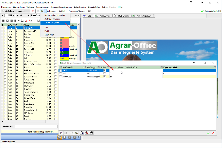This screenshot has width=222, height=148.
Task: Choose Mobilelob entry in dropdown menu
Action: 55,35
